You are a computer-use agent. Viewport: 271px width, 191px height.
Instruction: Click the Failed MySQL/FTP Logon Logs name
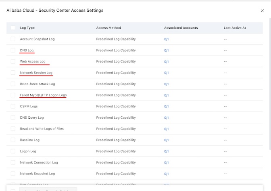click(43, 95)
